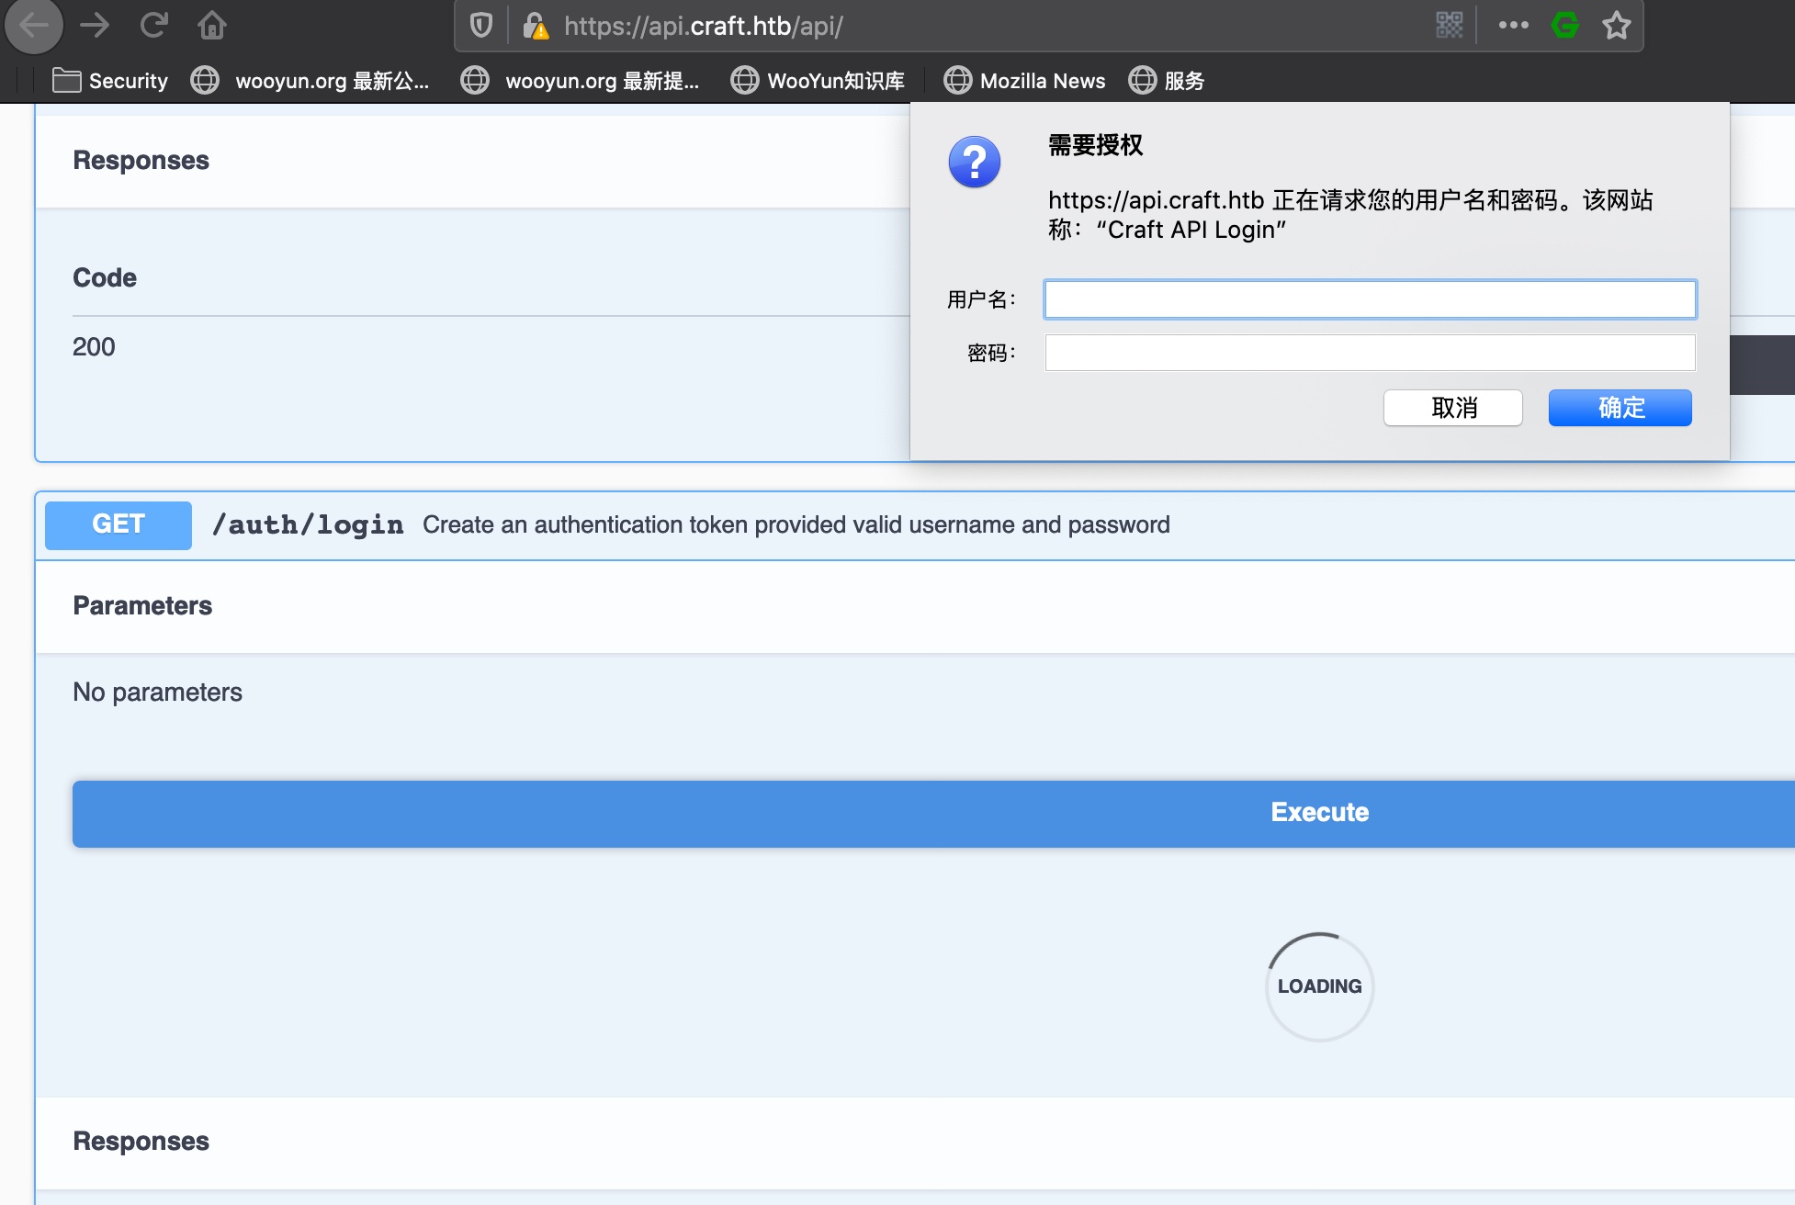This screenshot has height=1205, width=1795.
Task: Open the QR code icon in the address bar
Action: click(1449, 26)
